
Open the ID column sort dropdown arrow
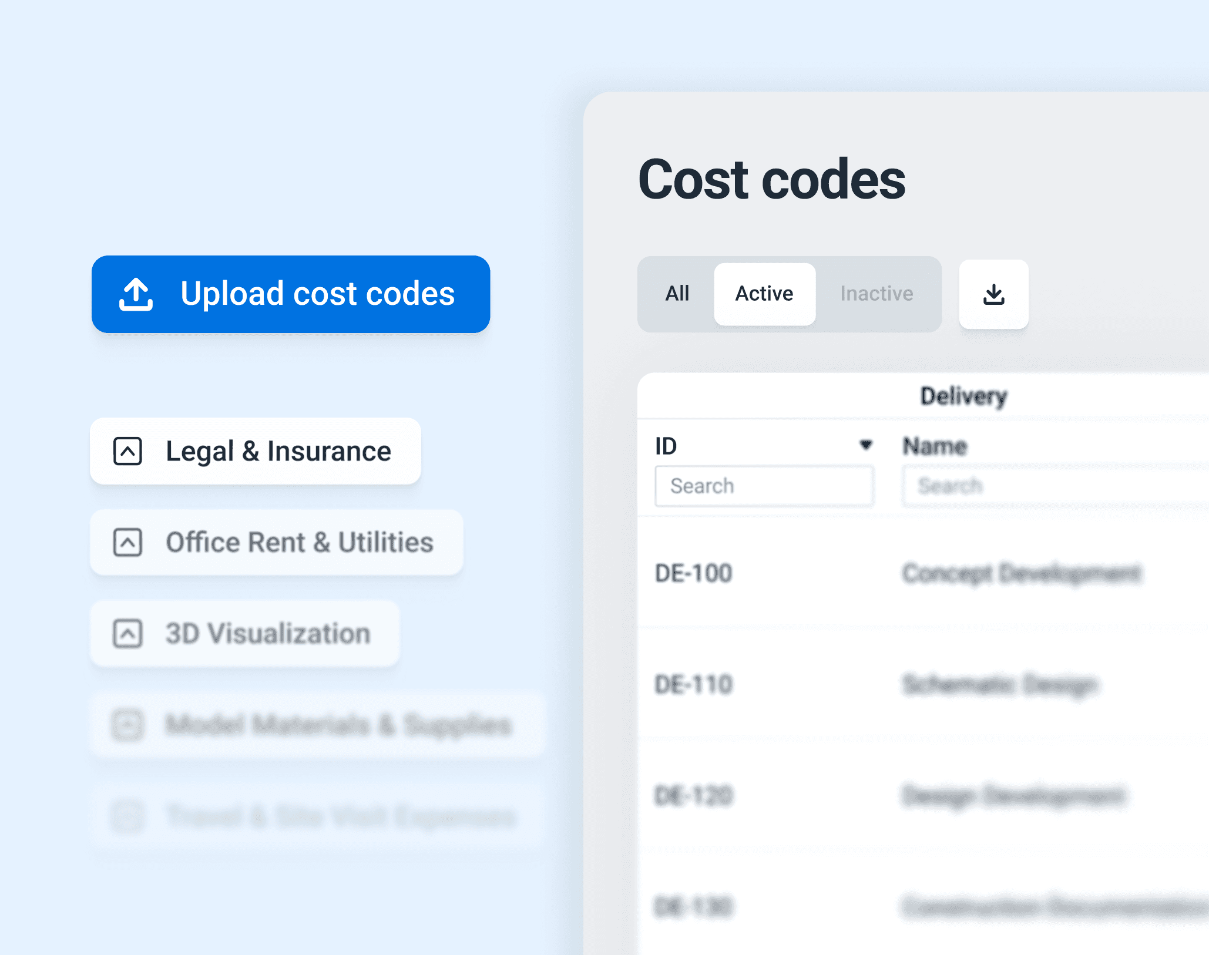coord(865,445)
